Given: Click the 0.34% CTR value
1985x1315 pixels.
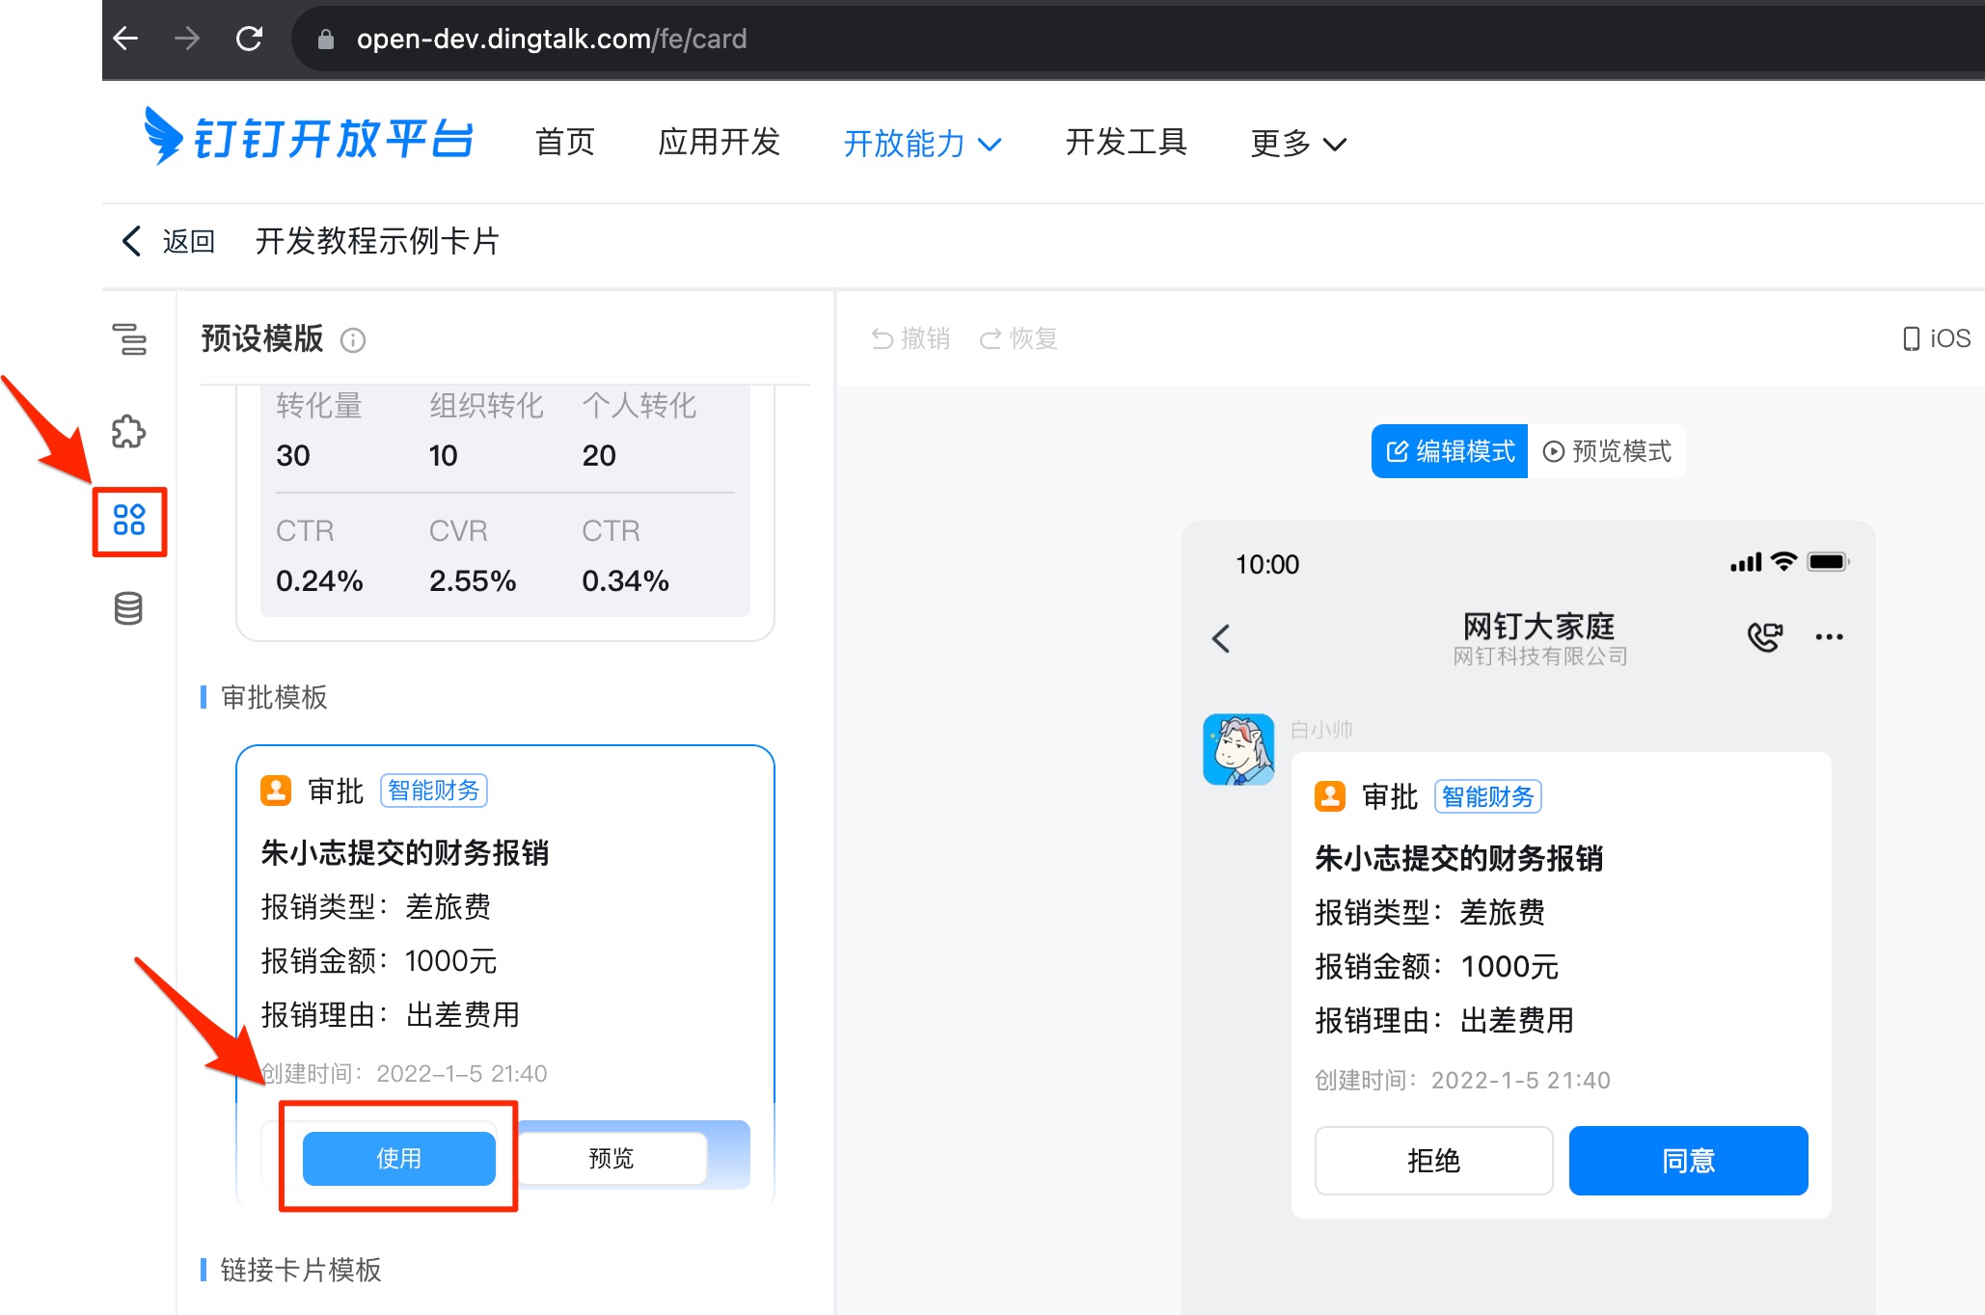Looking at the screenshot, I should coord(625,580).
